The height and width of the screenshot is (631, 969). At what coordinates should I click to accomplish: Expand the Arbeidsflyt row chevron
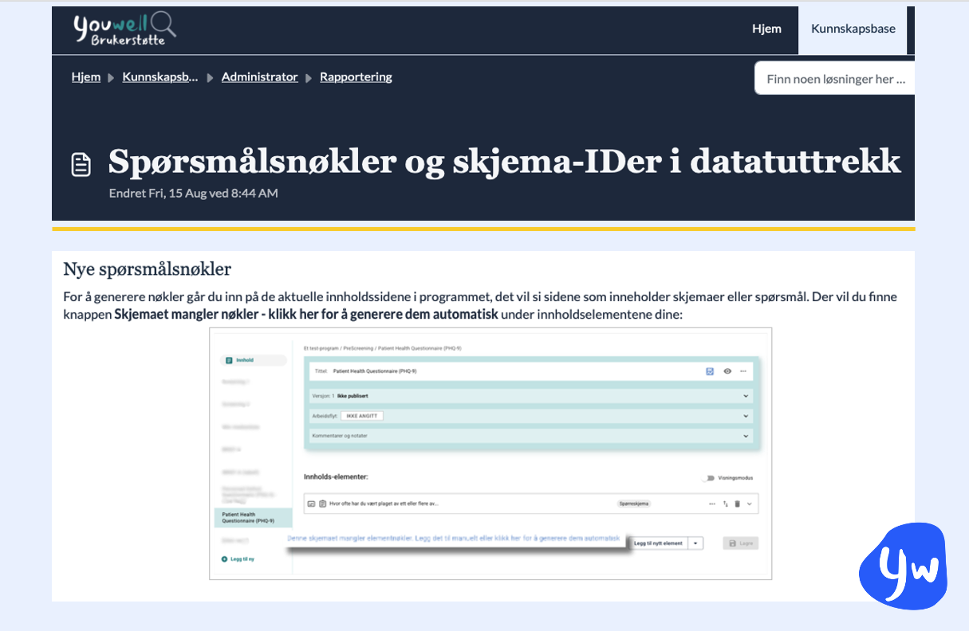(x=746, y=416)
